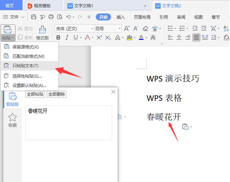Align text left
The height and width of the screenshot is (182, 230).
(170, 38)
